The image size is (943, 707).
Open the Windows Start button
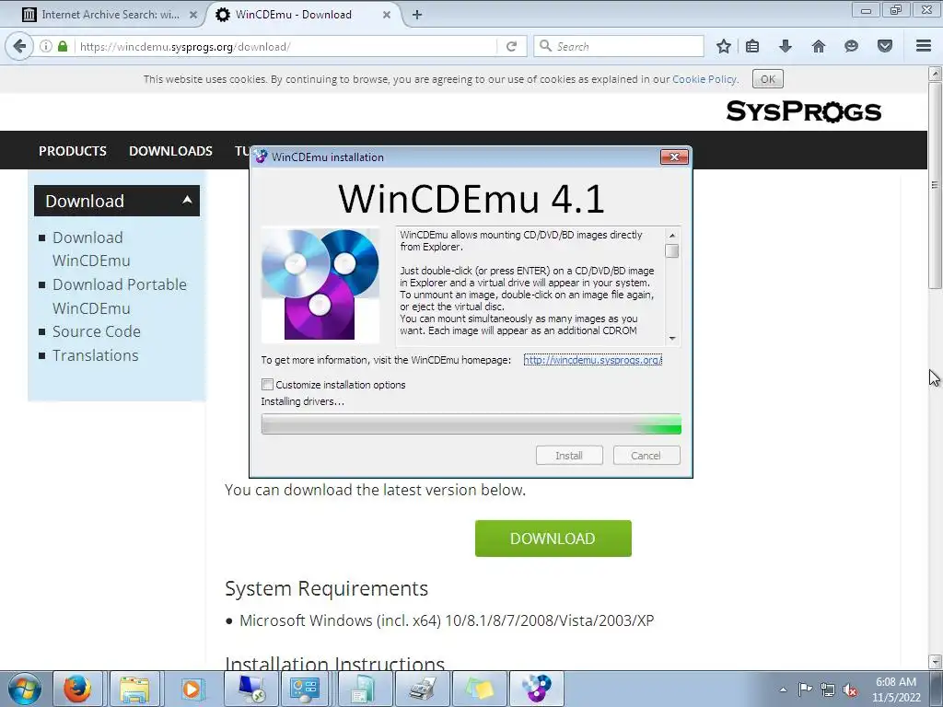point(25,689)
